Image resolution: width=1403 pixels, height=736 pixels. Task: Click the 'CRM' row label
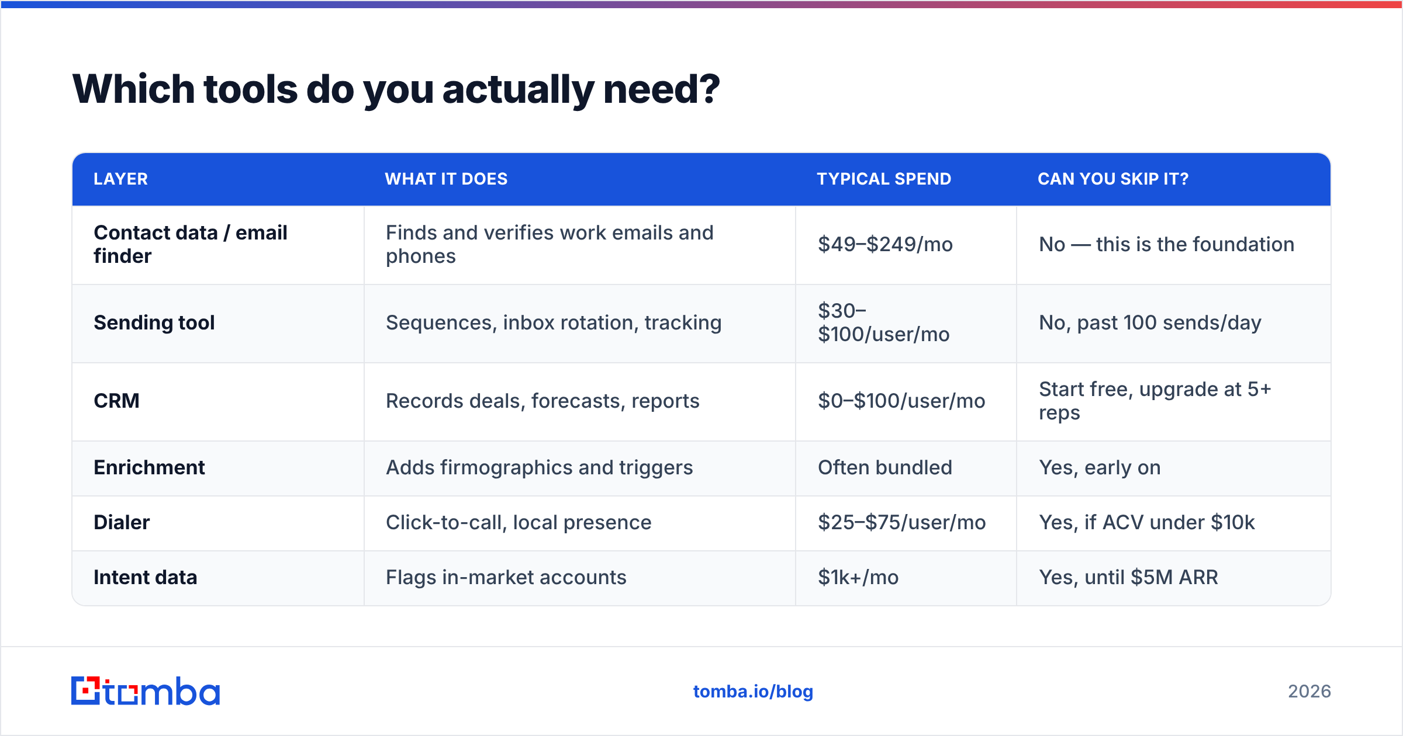coord(116,401)
